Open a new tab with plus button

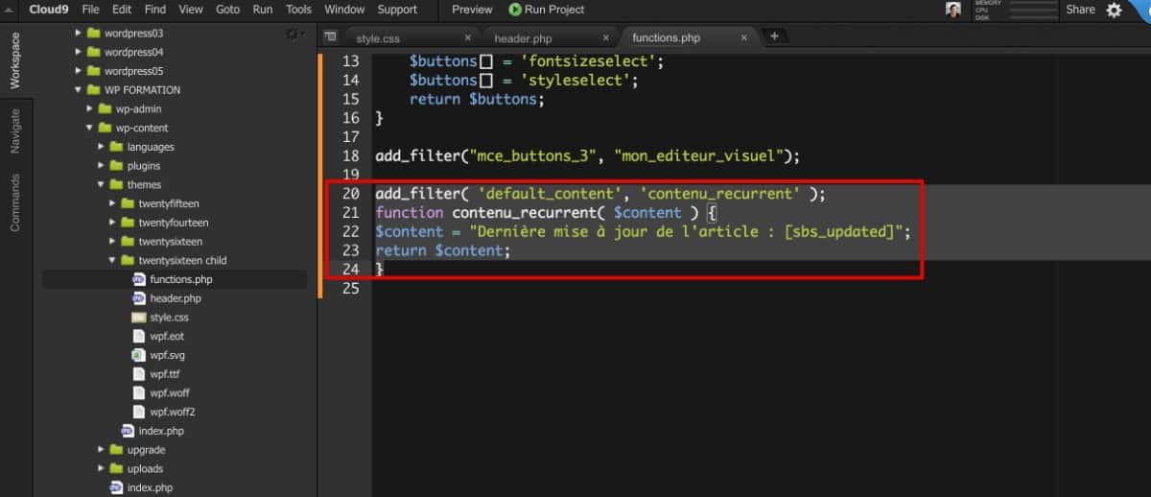click(x=774, y=36)
